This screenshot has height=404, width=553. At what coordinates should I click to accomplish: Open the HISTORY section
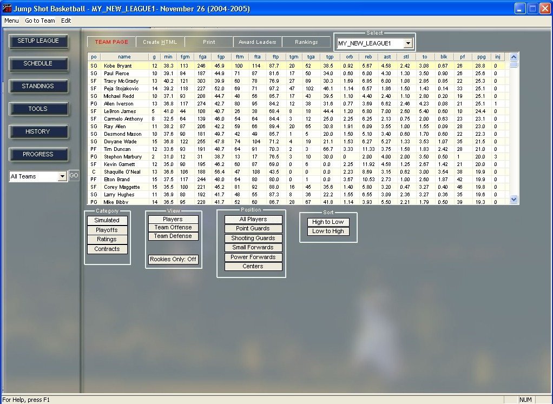(38, 131)
